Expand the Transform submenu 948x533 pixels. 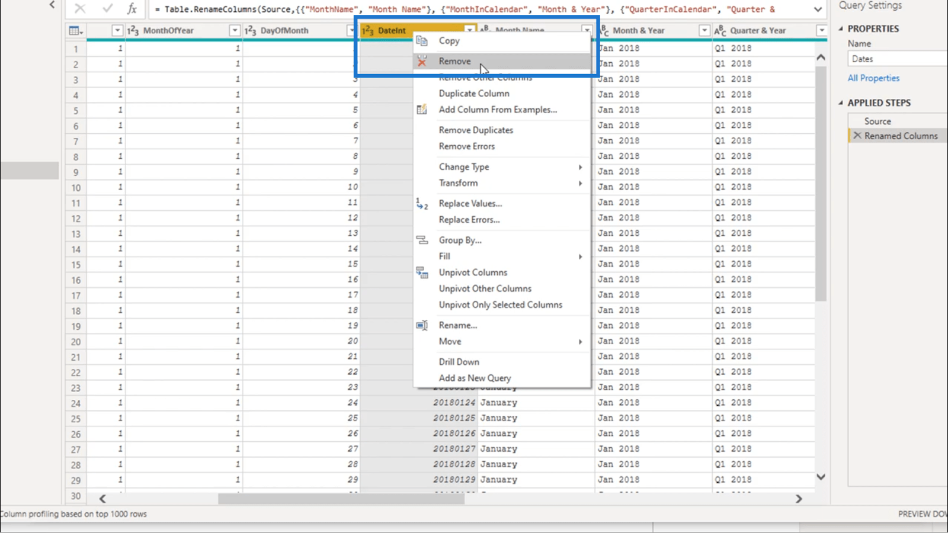point(580,183)
